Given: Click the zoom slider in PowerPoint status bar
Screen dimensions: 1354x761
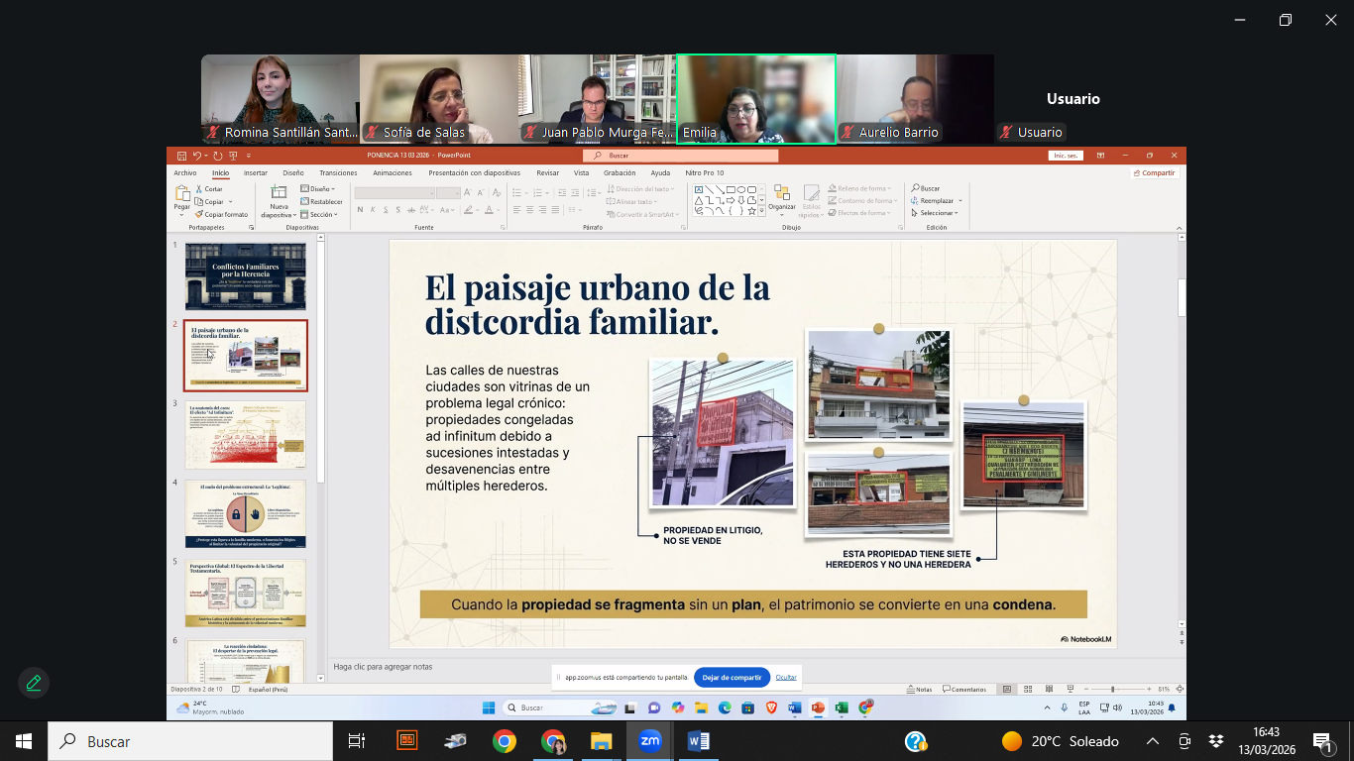Looking at the screenshot, I should [1113, 689].
